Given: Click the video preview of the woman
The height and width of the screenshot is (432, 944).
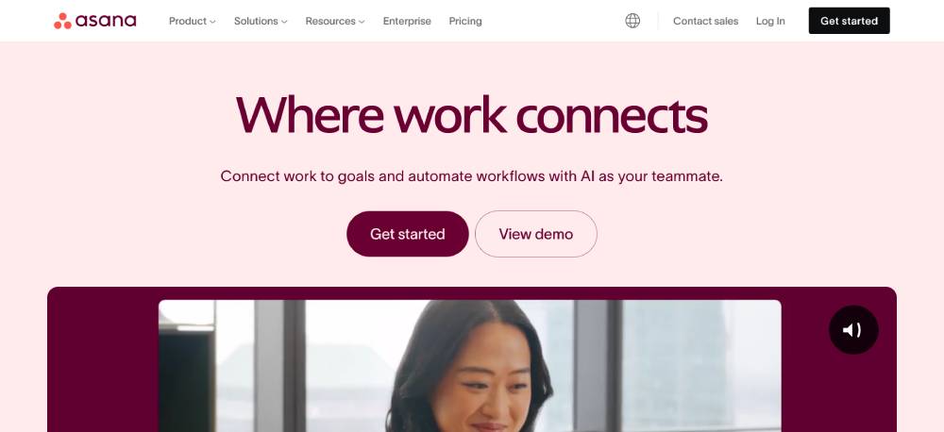Looking at the screenshot, I should point(469,366).
